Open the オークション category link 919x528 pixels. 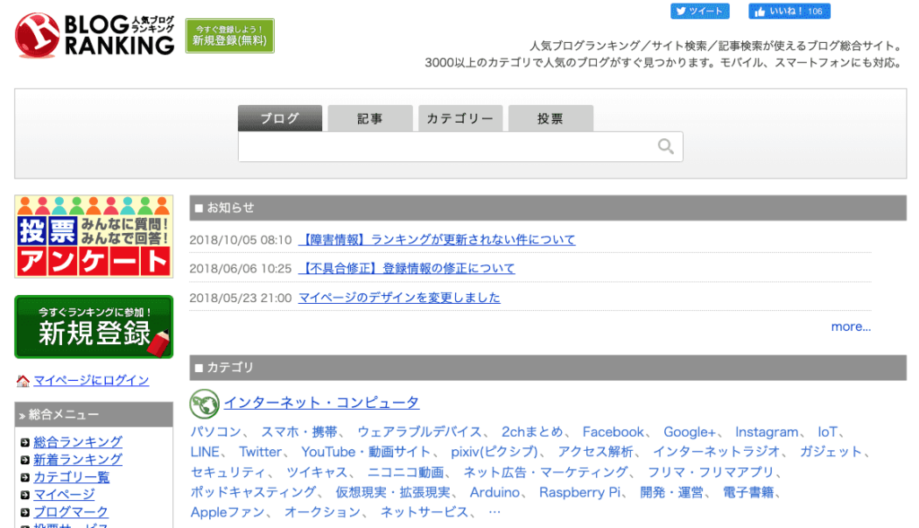point(322,512)
